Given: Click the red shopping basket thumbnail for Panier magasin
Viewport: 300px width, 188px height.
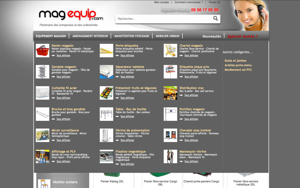Looking at the screenshot, I should point(42,50).
